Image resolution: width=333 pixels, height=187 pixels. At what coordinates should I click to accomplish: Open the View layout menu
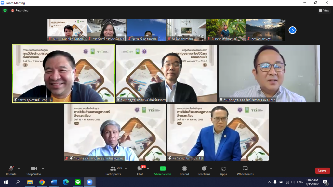click(324, 10)
